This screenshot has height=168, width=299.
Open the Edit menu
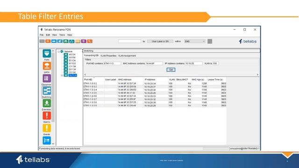[48, 35]
